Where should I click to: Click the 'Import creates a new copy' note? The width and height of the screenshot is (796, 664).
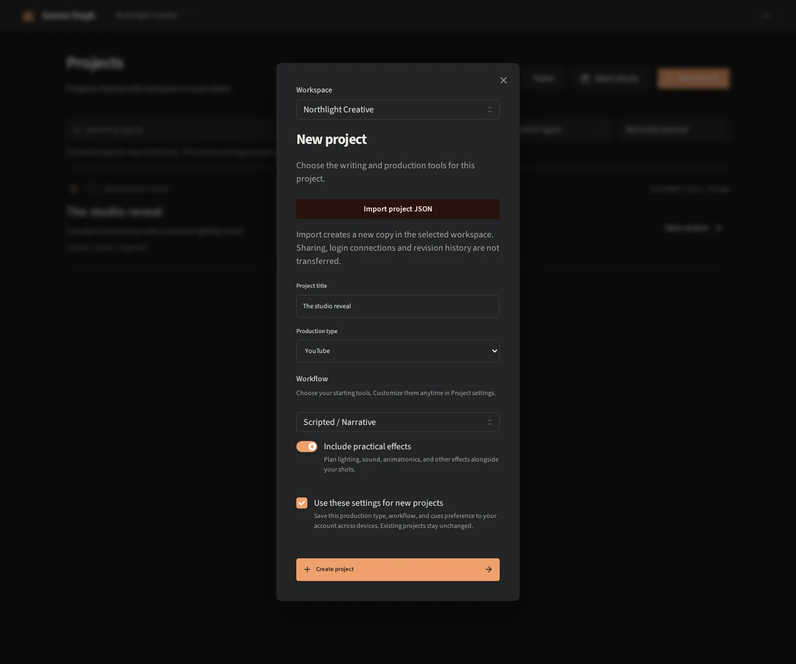click(x=398, y=248)
